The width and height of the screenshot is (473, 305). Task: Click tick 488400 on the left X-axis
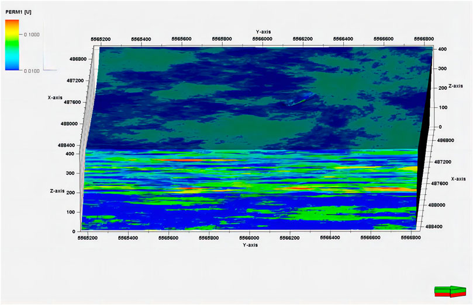67,145
